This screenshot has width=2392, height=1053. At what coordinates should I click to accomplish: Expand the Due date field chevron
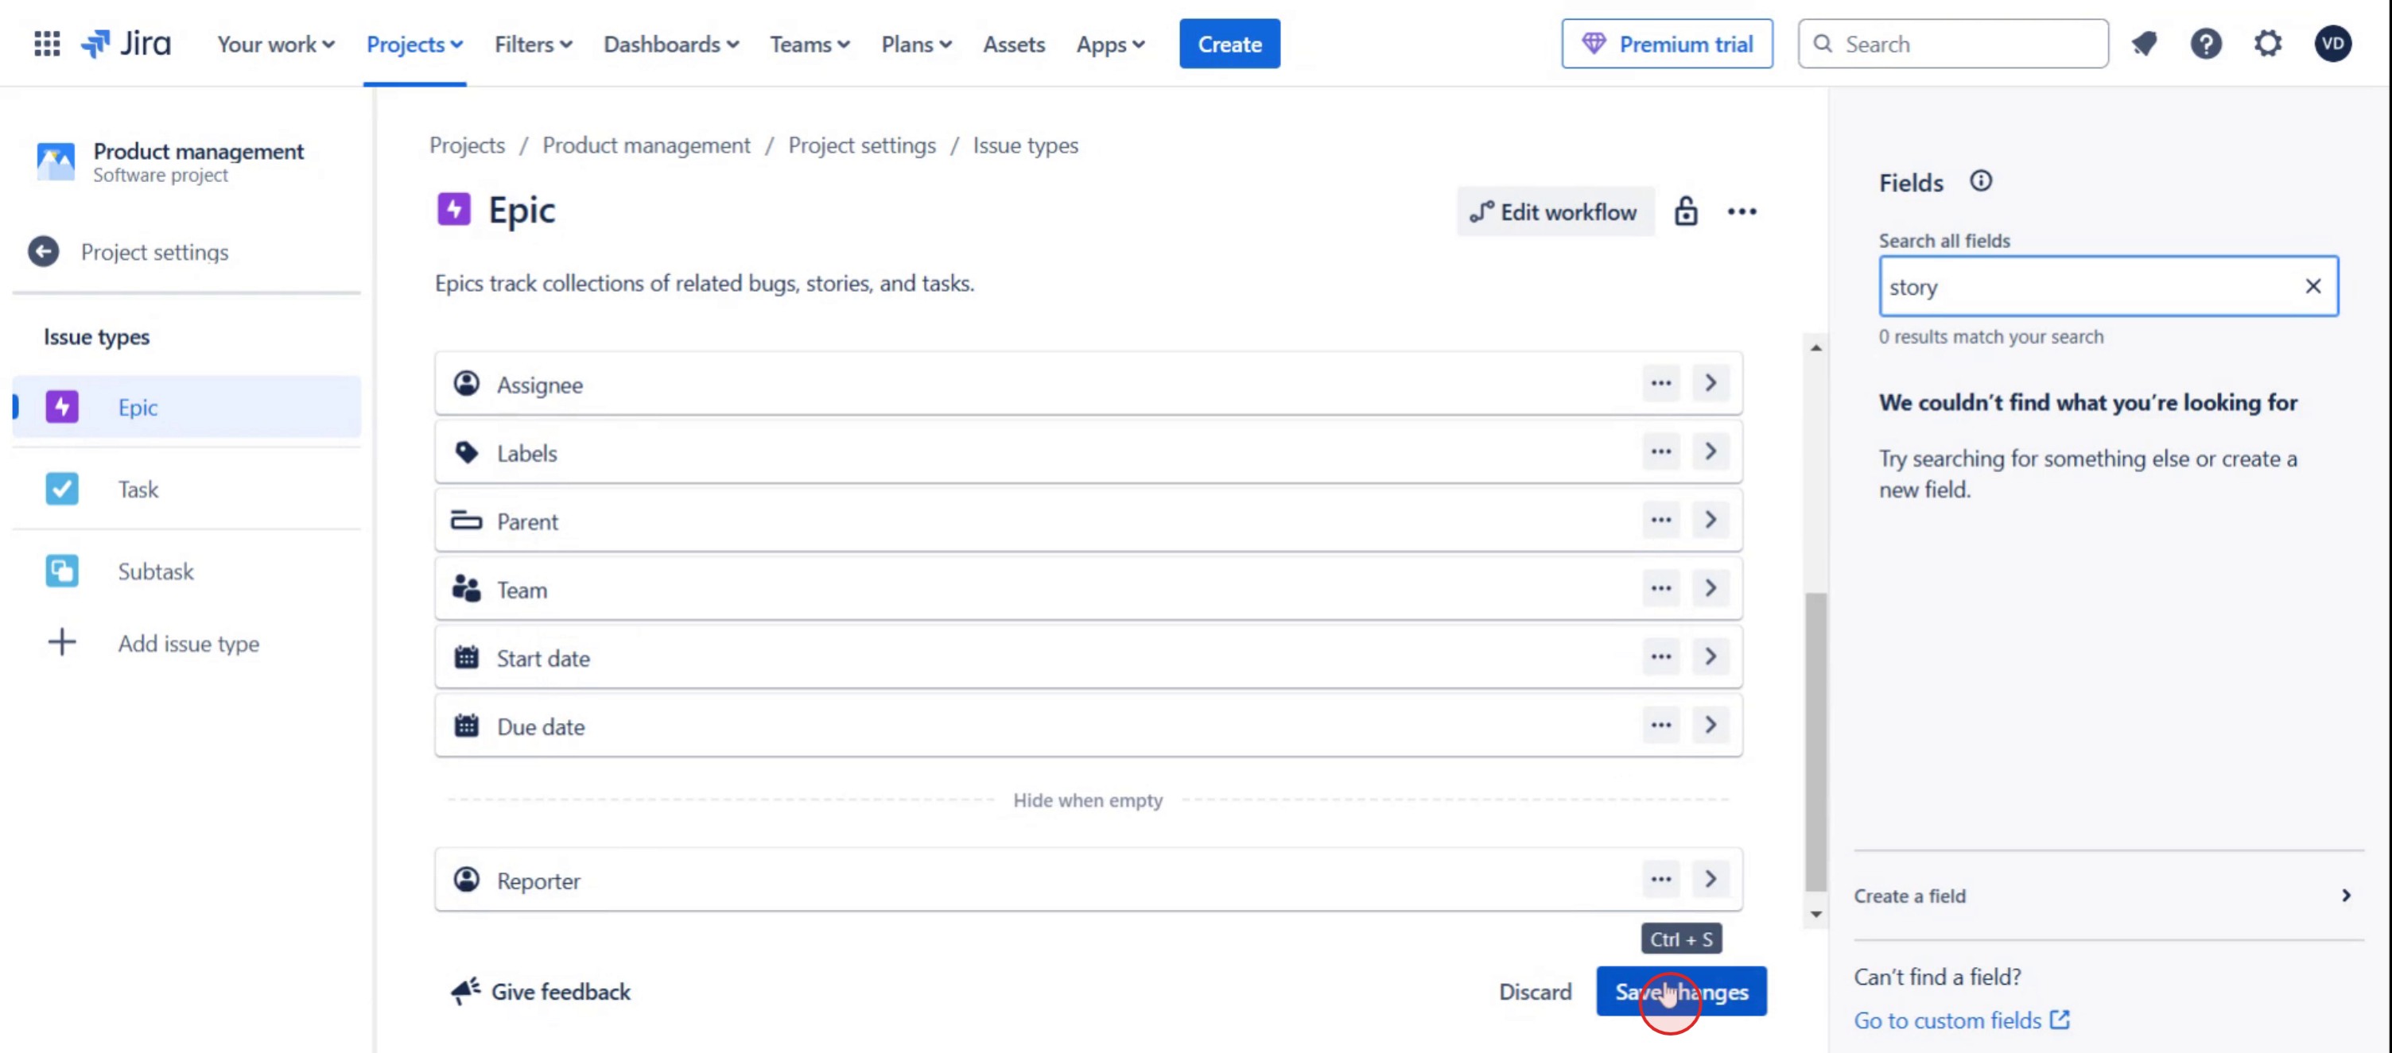(x=1710, y=725)
